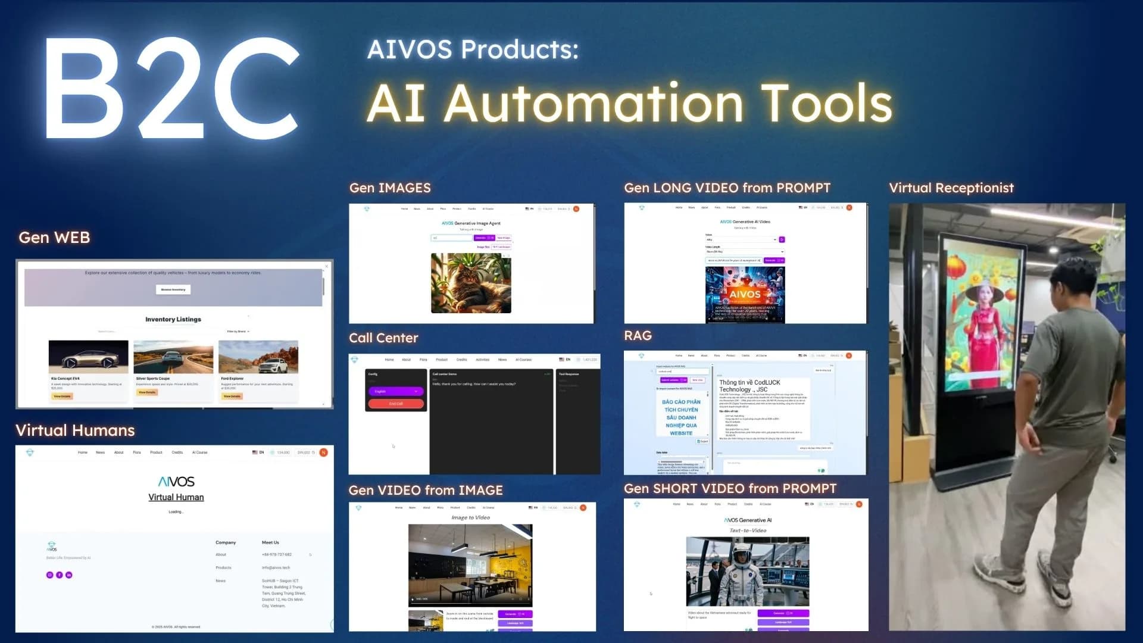Image resolution: width=1143 pixels, height=643 pixels.
Task: Click red End Call button in Call Center
Action: (x=396, y=404)
